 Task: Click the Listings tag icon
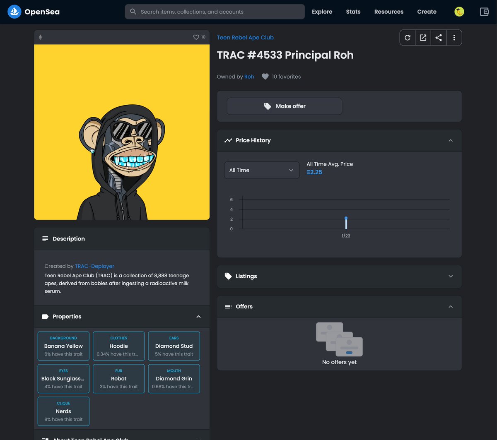[x=228, y=276]
